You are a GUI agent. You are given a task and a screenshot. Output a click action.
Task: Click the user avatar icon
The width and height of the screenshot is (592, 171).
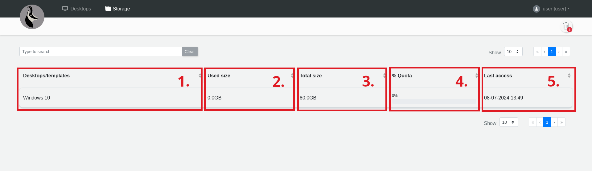click(536, 9)
